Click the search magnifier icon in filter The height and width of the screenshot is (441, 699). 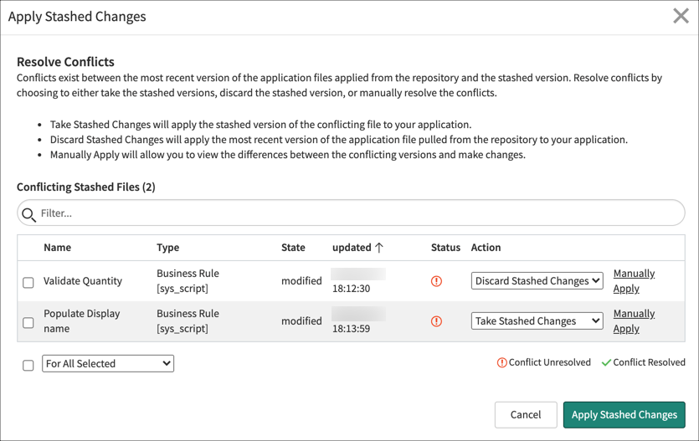(x=29, y=215)
